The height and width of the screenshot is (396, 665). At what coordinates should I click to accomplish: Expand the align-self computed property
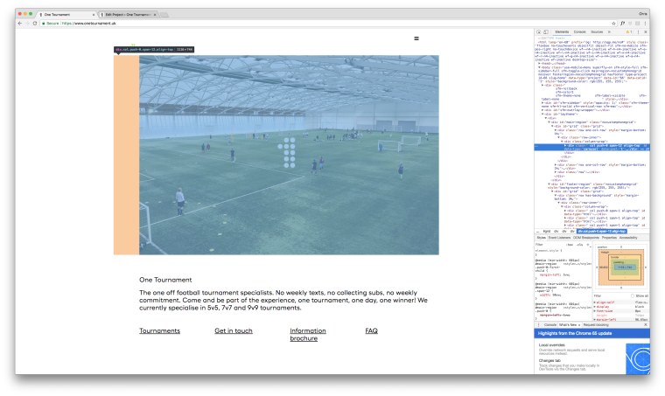click(595, 302)
